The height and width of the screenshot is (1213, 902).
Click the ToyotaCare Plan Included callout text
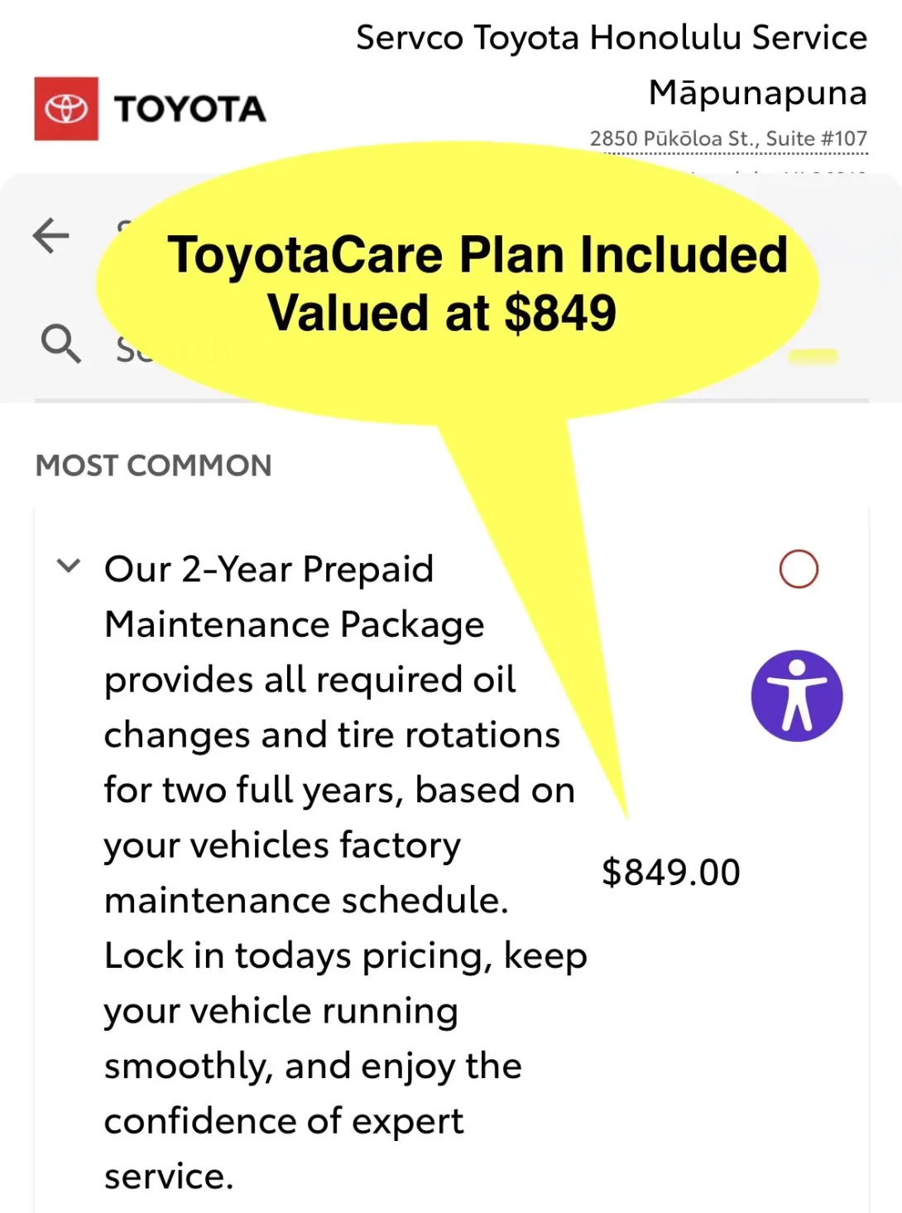(x=477, y=254)
